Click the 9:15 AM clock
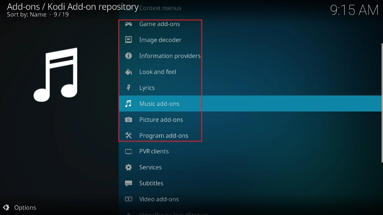Image resolution: width=383 pixels, height=215 pixels. click(x=354, y=10)
